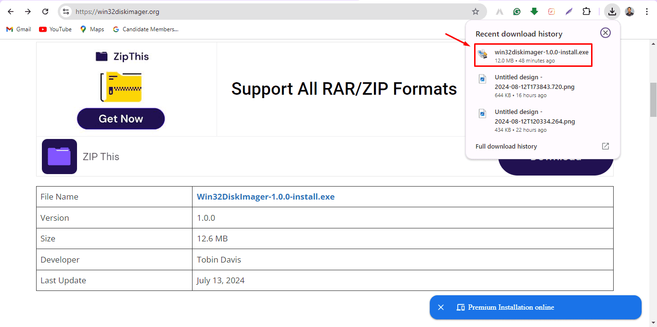Open Full download history
Viewport: 657px width, 327px height.
[506, 146]
